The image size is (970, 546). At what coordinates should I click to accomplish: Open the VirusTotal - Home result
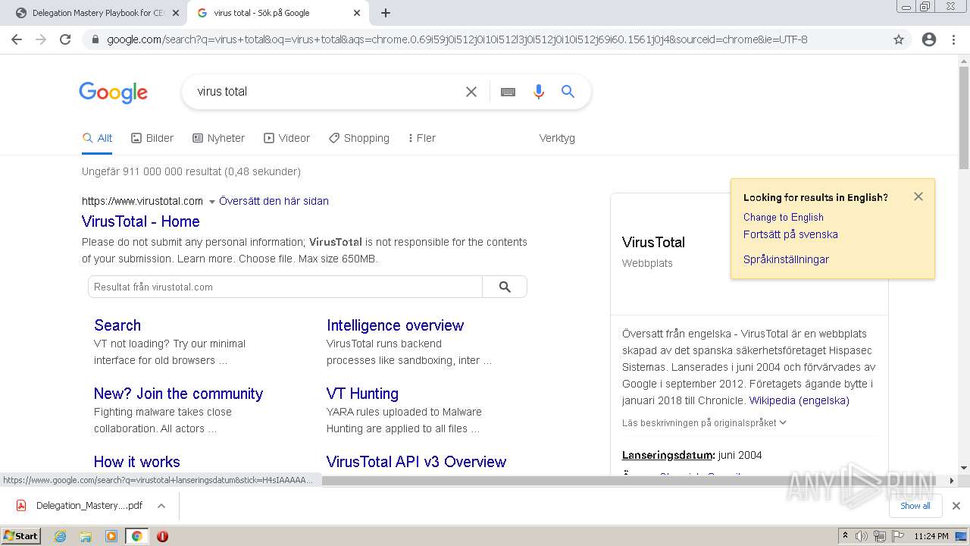click(x=141, y=221)
